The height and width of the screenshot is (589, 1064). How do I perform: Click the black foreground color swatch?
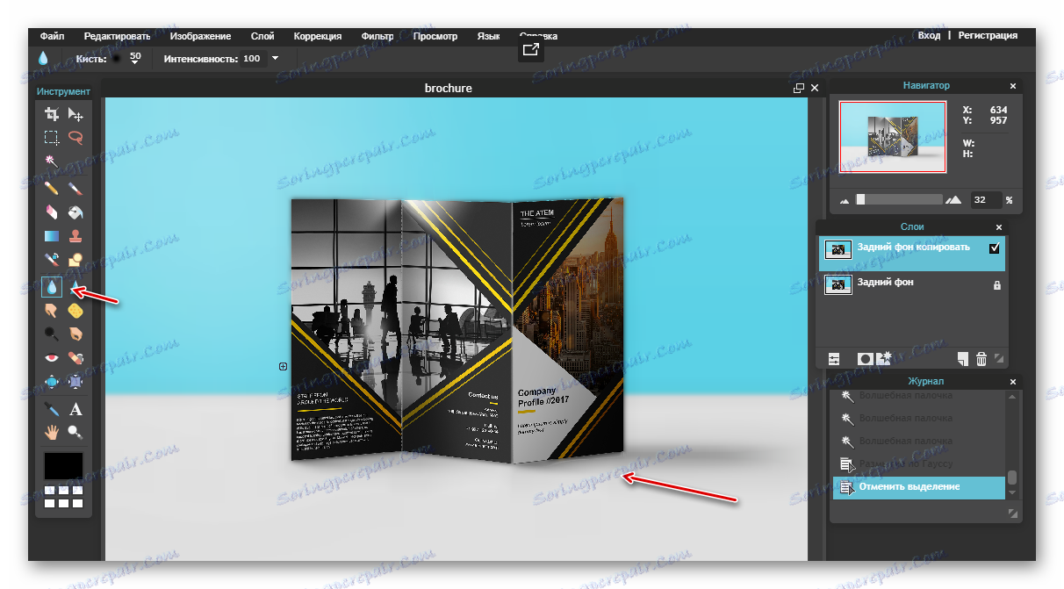tap(63, 465)
